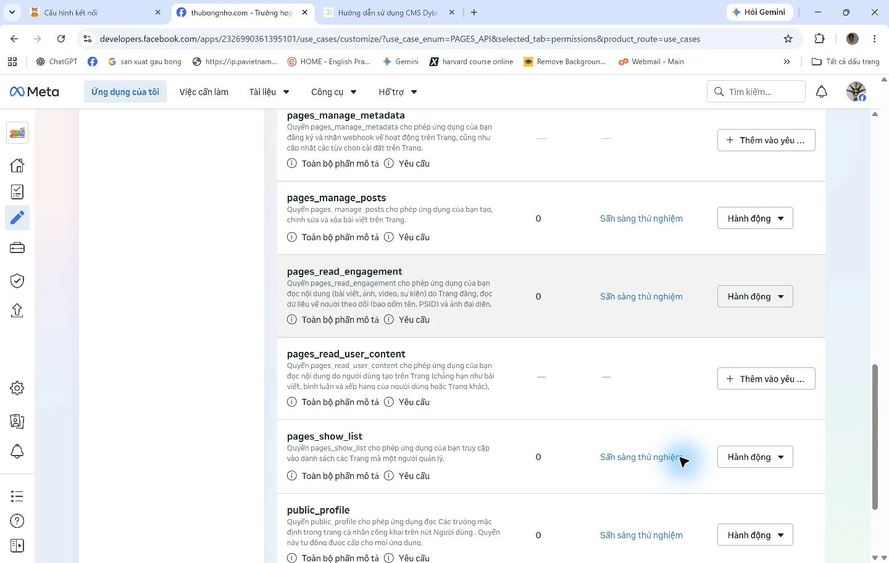Open the tab search dropdown arrow
The height and width of the screenshot is (563, 889).
click(x=12, y=12)
